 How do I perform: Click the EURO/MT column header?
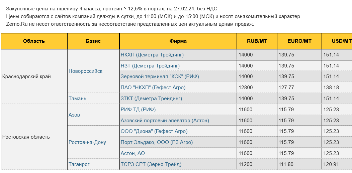pos(299,41)
